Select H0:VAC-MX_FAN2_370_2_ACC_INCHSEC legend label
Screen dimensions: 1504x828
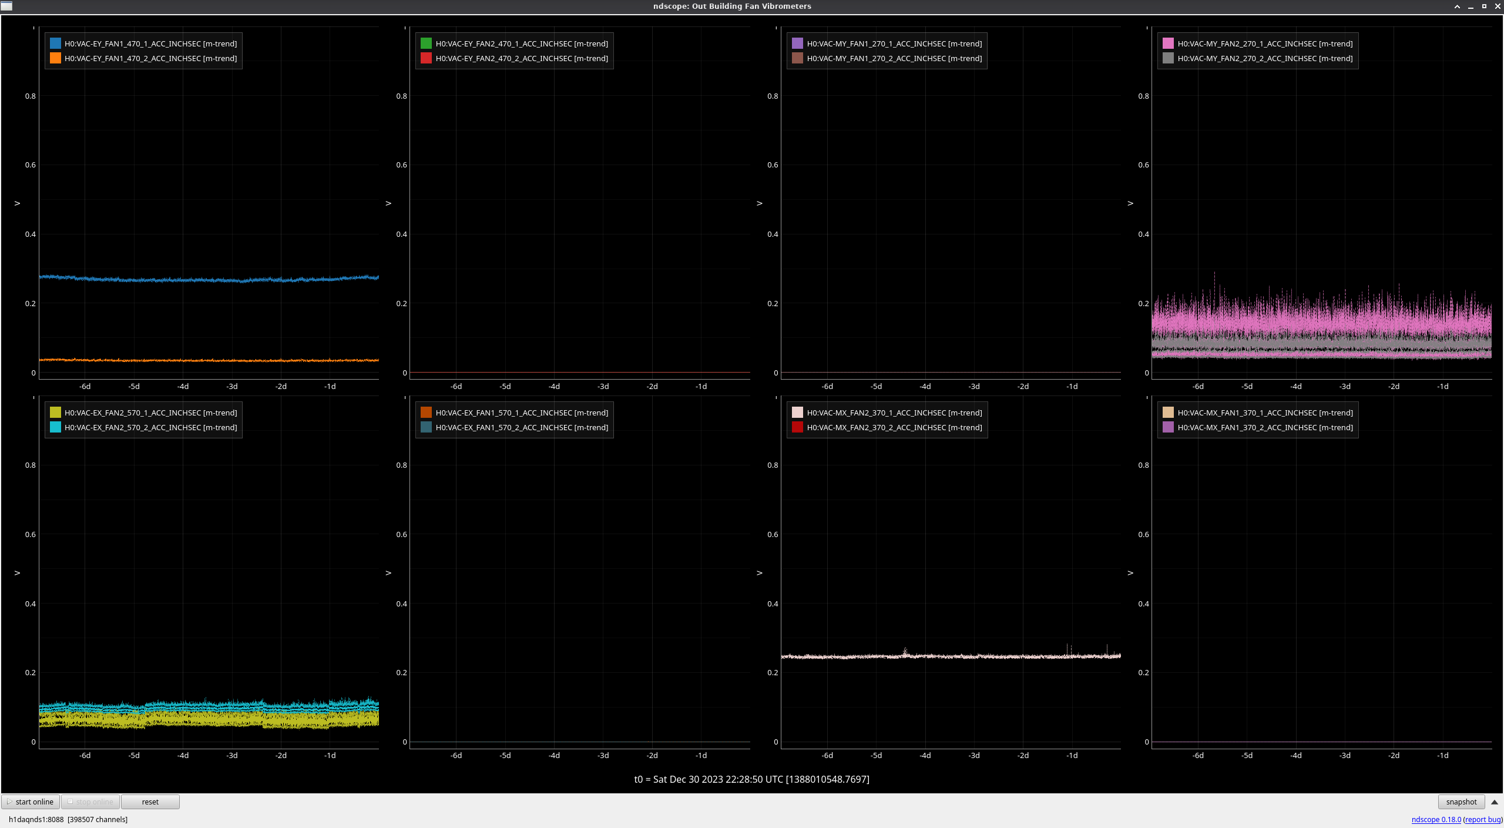pos(894,427)
